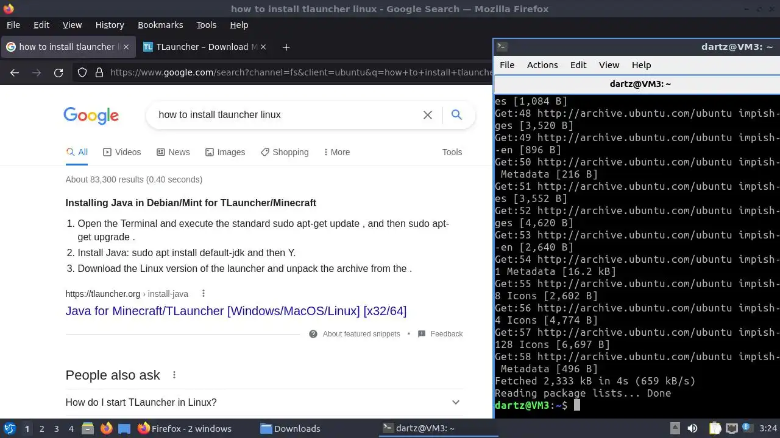Open Google search Tools options
The width and height of the screenshot is (780, 438).
pyautogui.click(x=452, y=152)
